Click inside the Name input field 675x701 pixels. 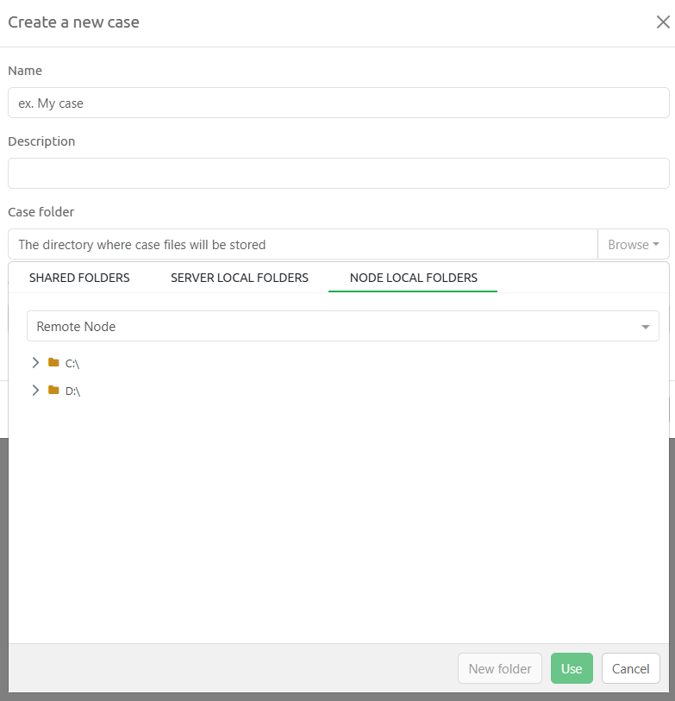click(x=338, y=103)
